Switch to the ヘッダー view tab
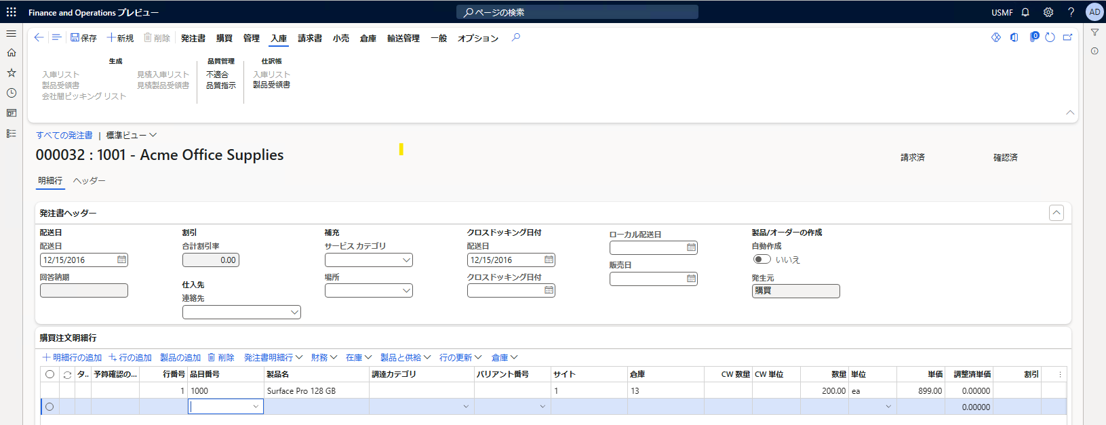The height and width of the screenshot is (425, 1106). [90, 180]
